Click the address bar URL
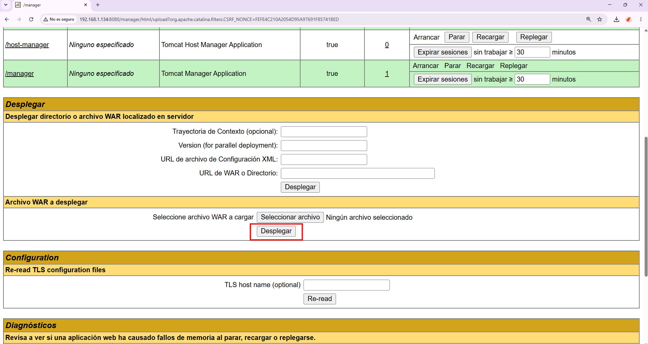This screenshot has width=648, height=344. [209, 19]
